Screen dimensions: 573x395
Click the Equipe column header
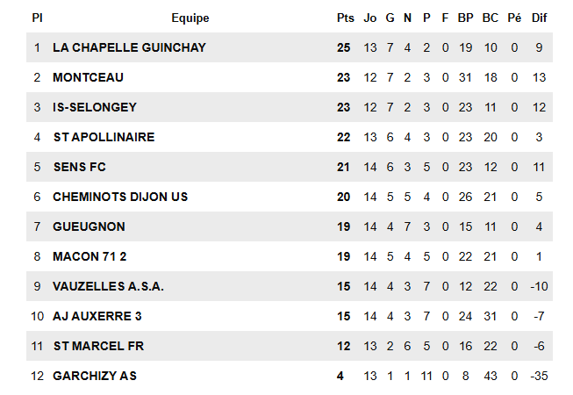pyautogui.click(x=190, y=18)
